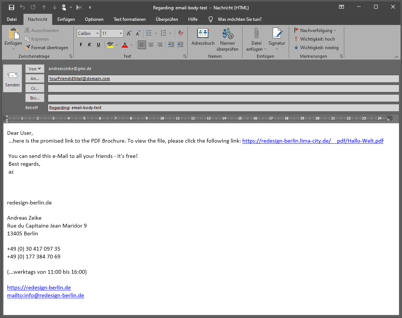This screenshot has width=402, height=318.
Task: Open the Hilfe tab
Action: point(193,19)
